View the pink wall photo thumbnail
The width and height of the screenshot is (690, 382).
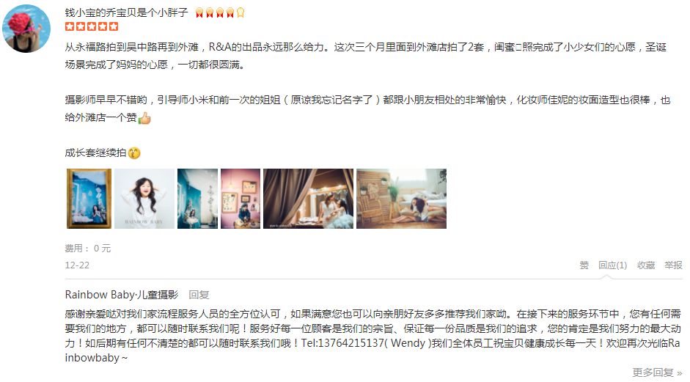coord(241,199)
